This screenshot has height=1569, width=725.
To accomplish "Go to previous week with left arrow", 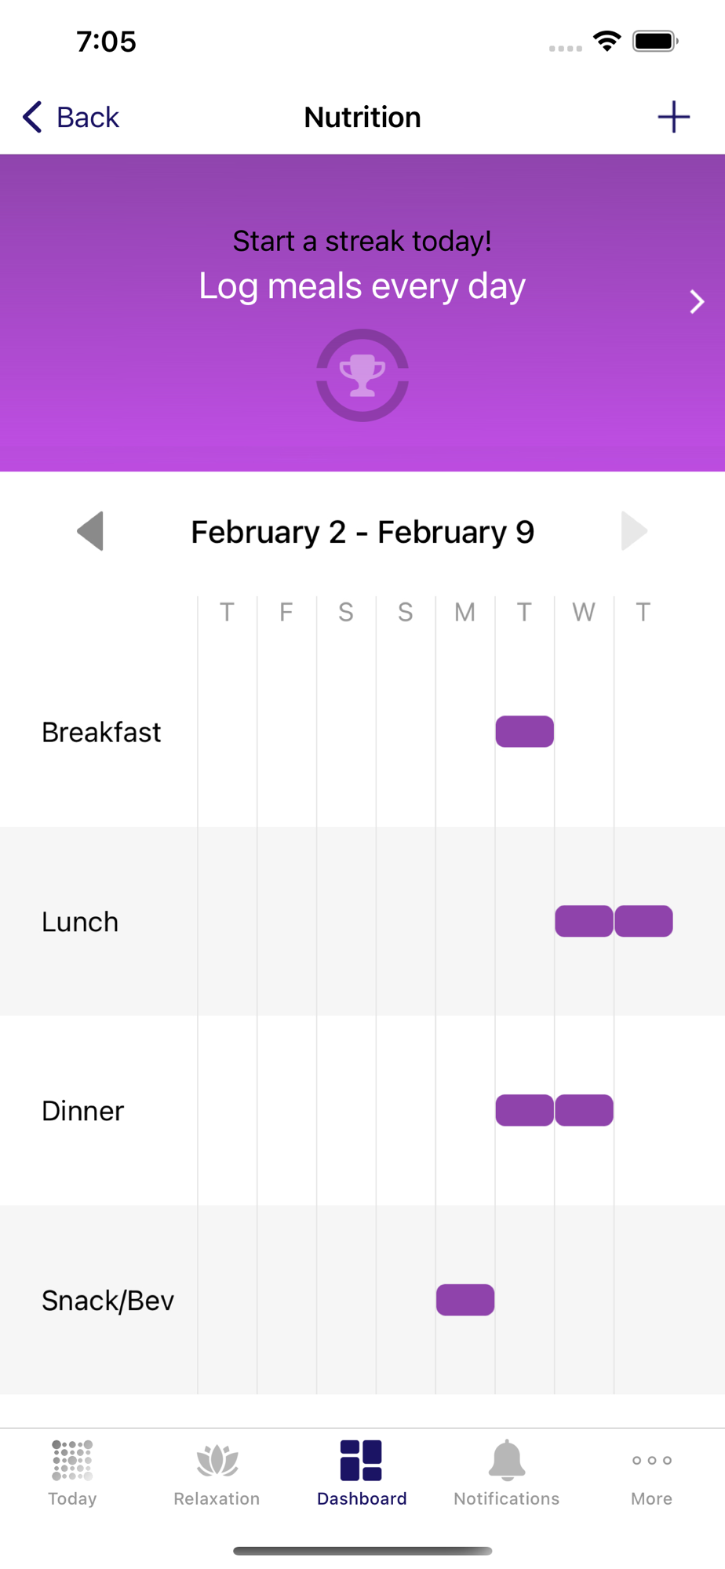I will 91,531.
